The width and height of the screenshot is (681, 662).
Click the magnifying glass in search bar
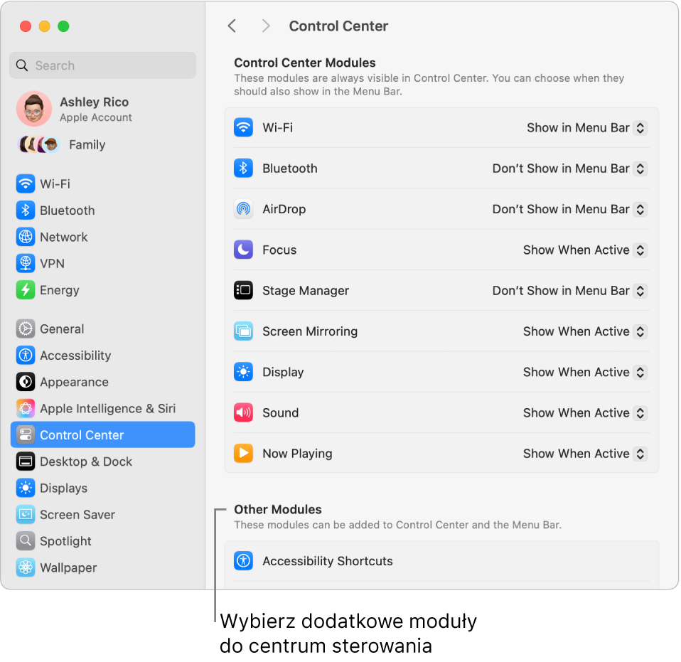coord(22,65)
